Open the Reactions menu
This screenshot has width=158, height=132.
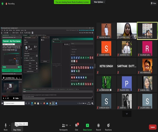(108, 127)
